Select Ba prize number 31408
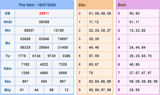160x95 pixels. pos(63,47)
